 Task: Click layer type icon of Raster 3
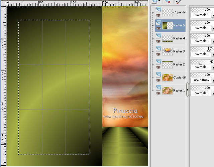click(158, 49)
